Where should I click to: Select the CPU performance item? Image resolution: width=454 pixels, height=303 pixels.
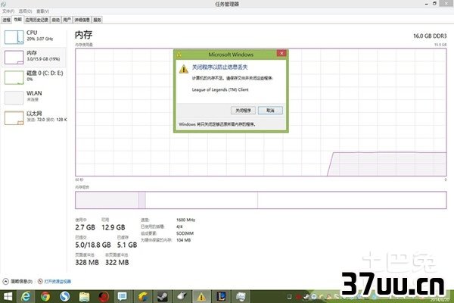pos(33,37)
